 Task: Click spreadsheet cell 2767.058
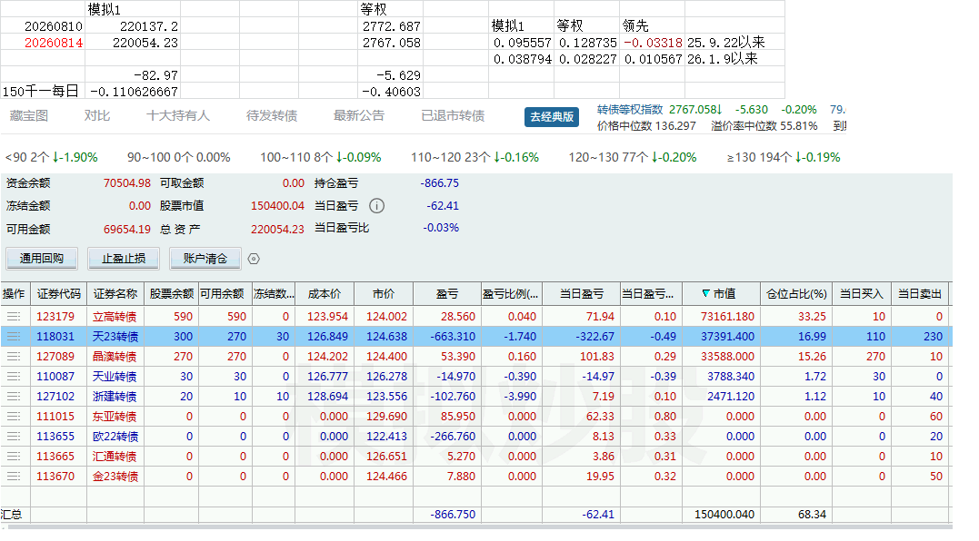392,43
